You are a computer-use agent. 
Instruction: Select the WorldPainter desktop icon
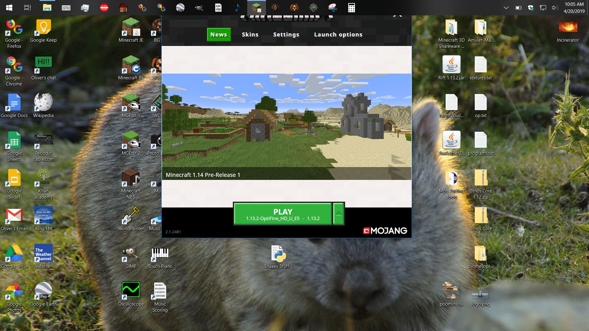click(131, 216)
